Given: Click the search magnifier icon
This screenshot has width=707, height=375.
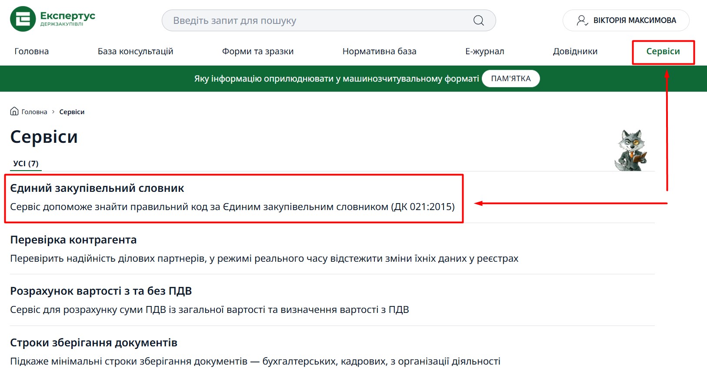Looking at the screenshot, I should click(478, 20).
